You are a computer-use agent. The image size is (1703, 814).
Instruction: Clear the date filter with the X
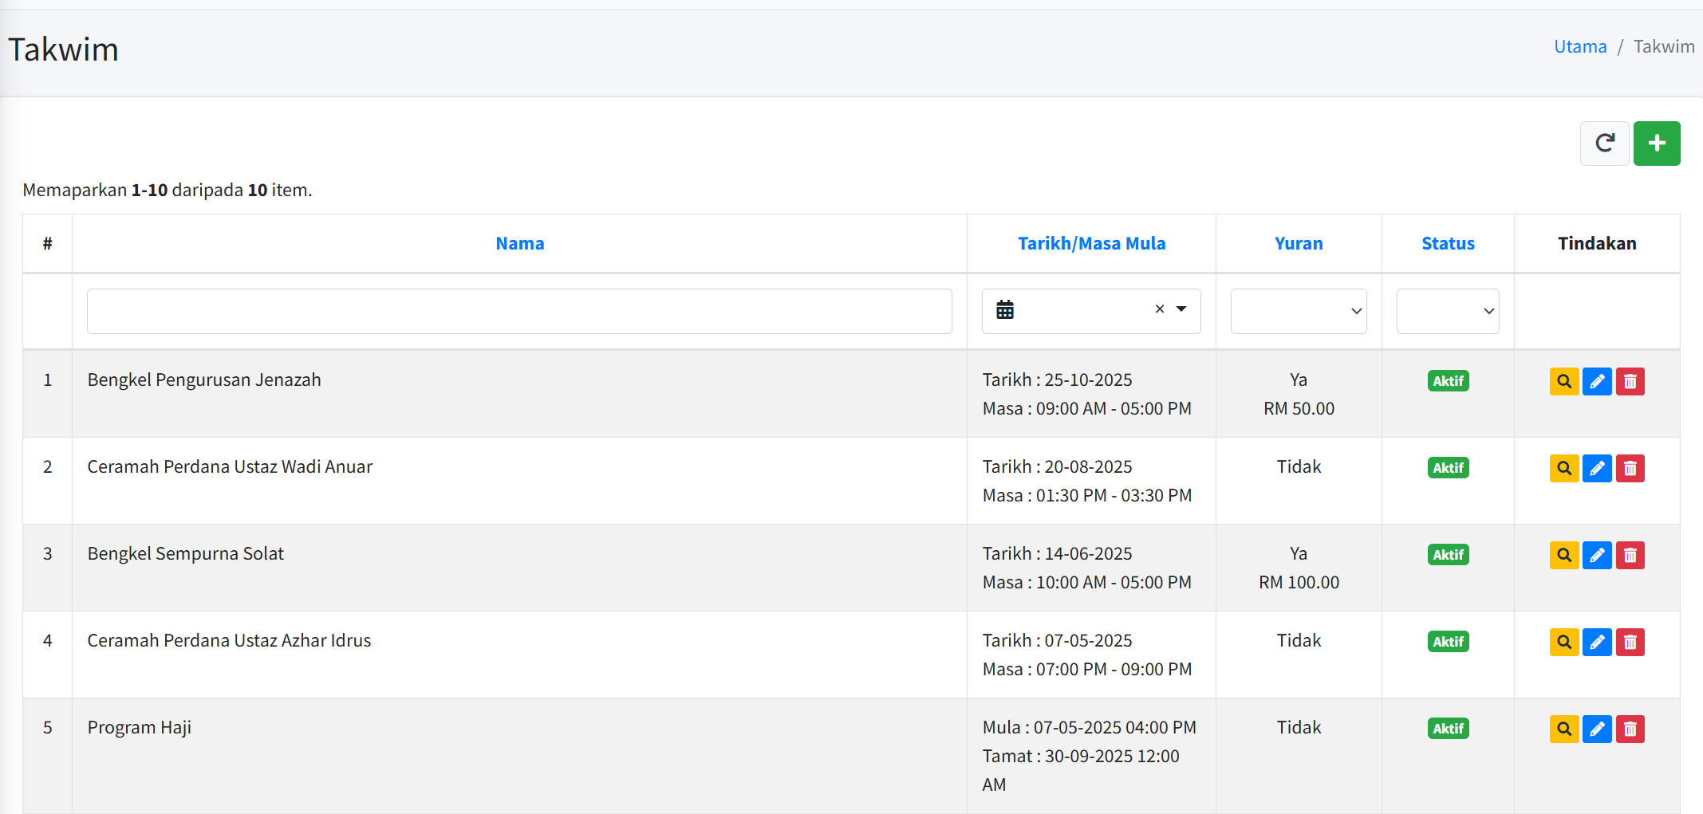pyautogui.click(x=1159, y=309)
